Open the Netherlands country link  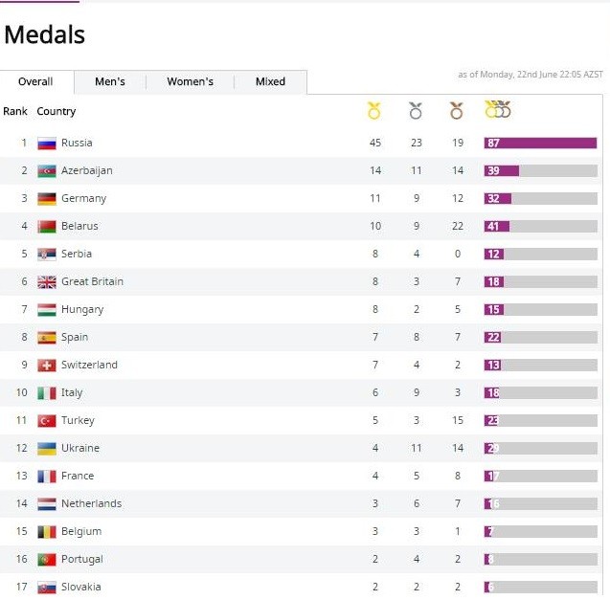pos(91,504)
